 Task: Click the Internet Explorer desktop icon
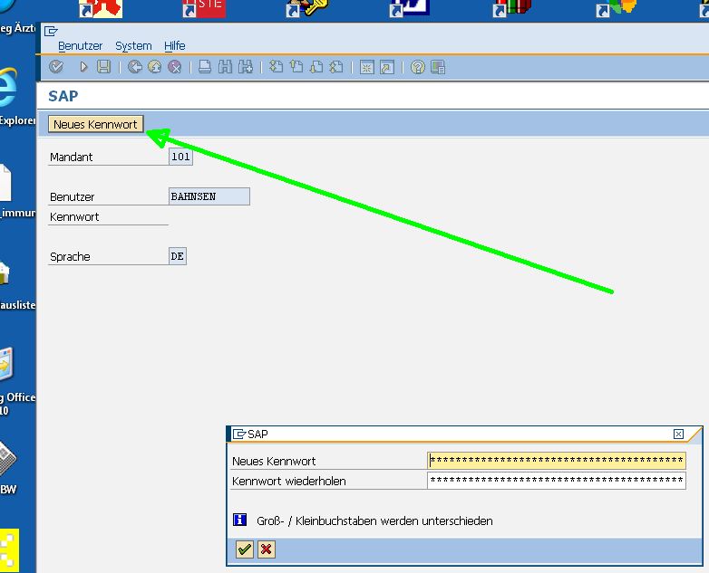(x=8, y=88)
